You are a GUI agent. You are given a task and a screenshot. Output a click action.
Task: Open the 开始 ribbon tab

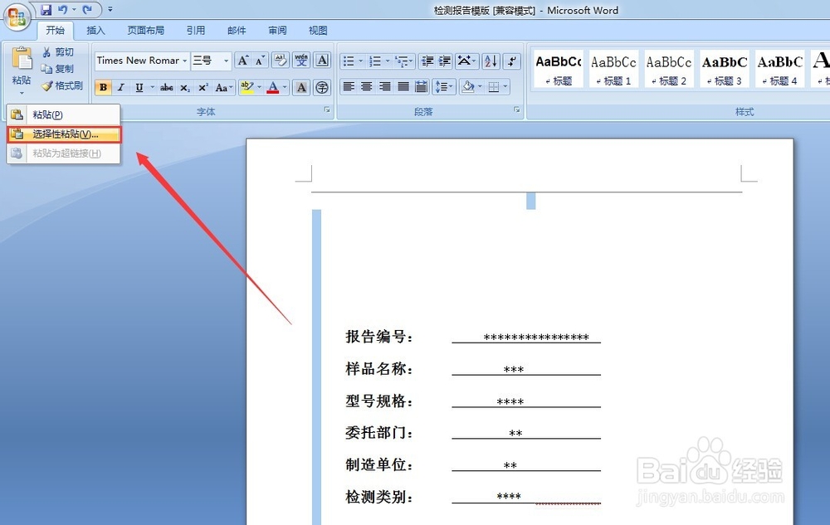coord(55,31)
